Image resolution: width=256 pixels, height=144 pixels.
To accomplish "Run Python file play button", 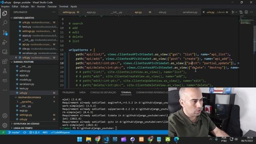I will click(x=233, y=12).
